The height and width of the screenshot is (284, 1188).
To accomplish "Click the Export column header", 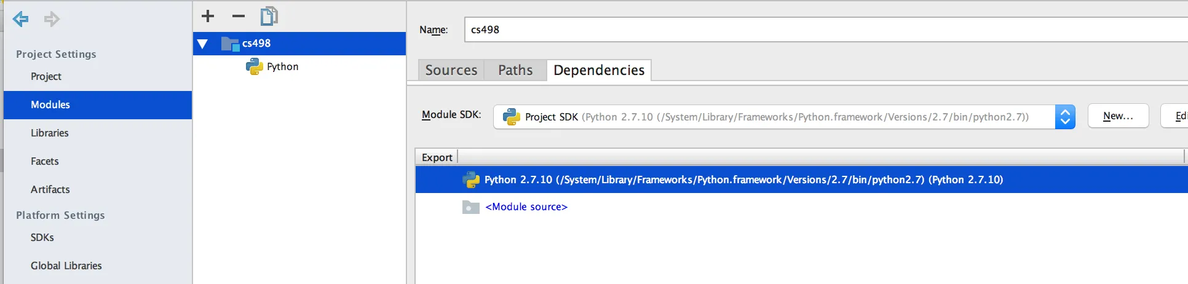I will (437, 157).
